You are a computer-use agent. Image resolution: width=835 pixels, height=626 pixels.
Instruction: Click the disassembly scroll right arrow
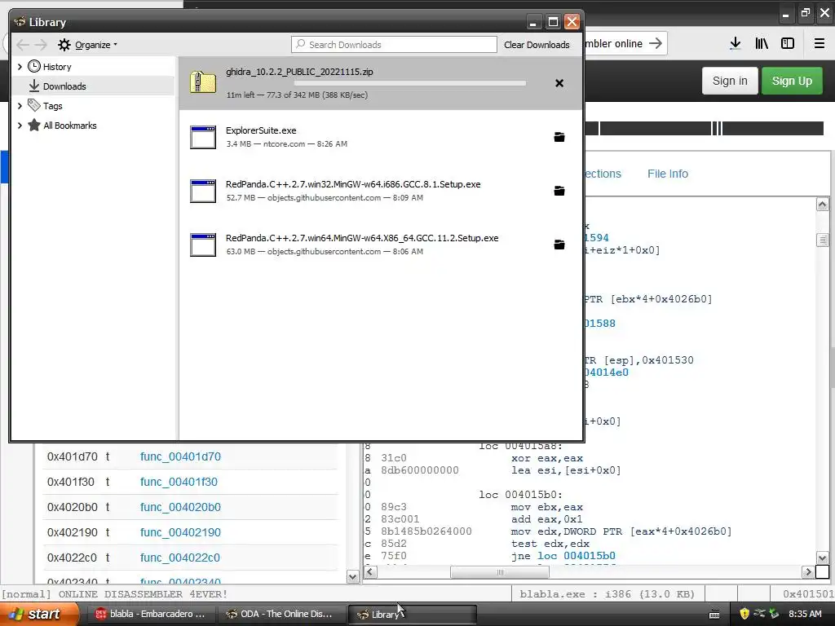[x=808, y=572]
